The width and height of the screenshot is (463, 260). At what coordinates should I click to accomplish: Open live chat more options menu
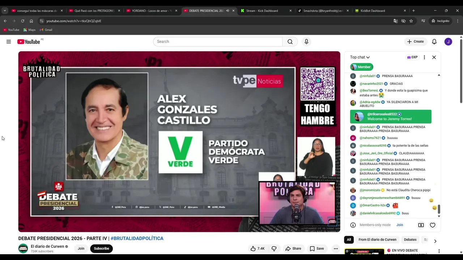[424, 57]
